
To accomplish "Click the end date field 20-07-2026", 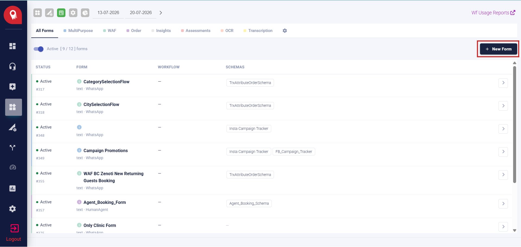I will [x=141, y=13].
